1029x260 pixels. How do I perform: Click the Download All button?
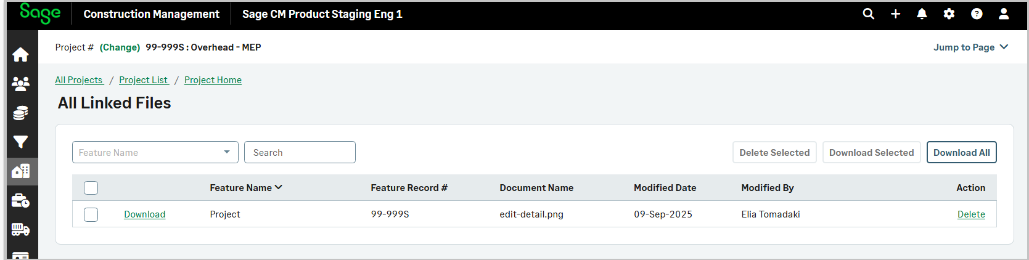[961, 153]
